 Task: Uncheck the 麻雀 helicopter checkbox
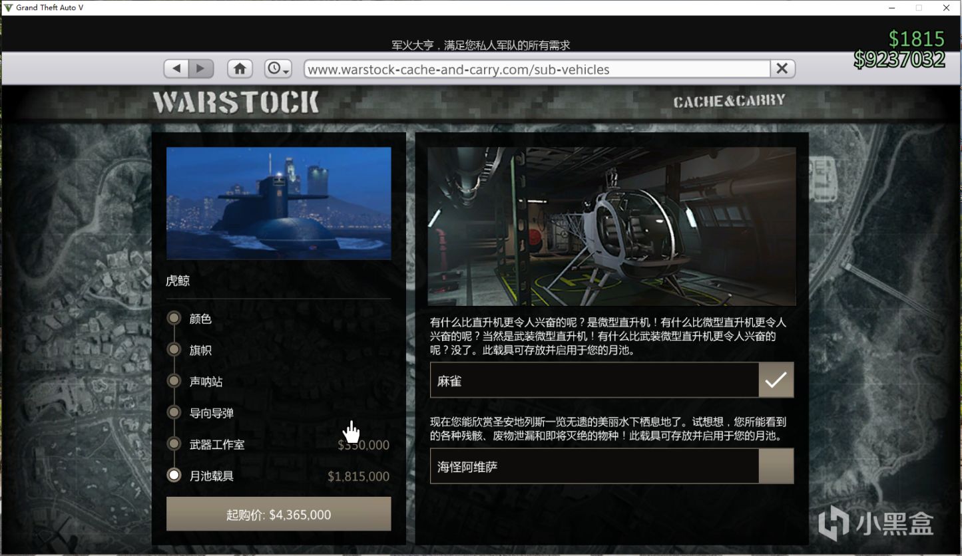[776, 380]
